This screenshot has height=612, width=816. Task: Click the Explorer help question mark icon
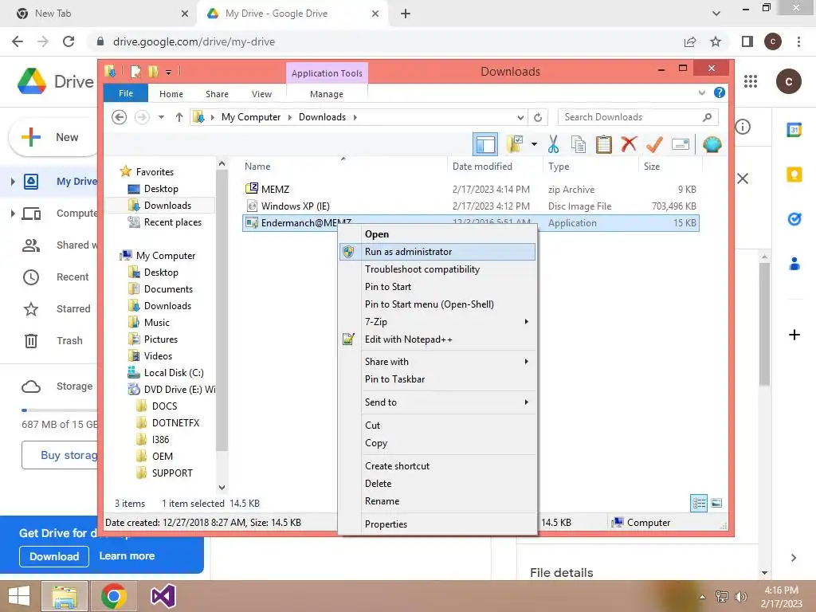pos(720,92)
